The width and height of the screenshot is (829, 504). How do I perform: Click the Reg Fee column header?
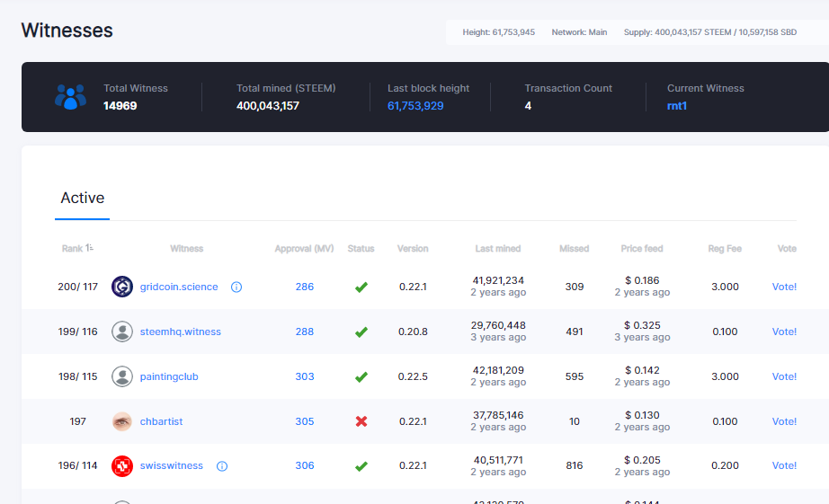tap(725, 248)
